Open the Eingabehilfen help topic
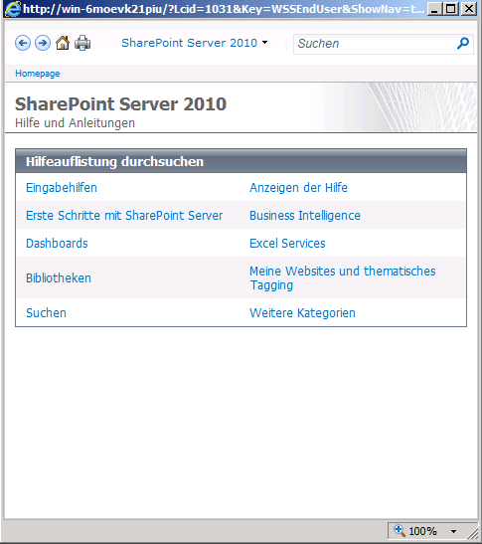The width and height of the screenshot is (482, 544). [x=62, y=188]
